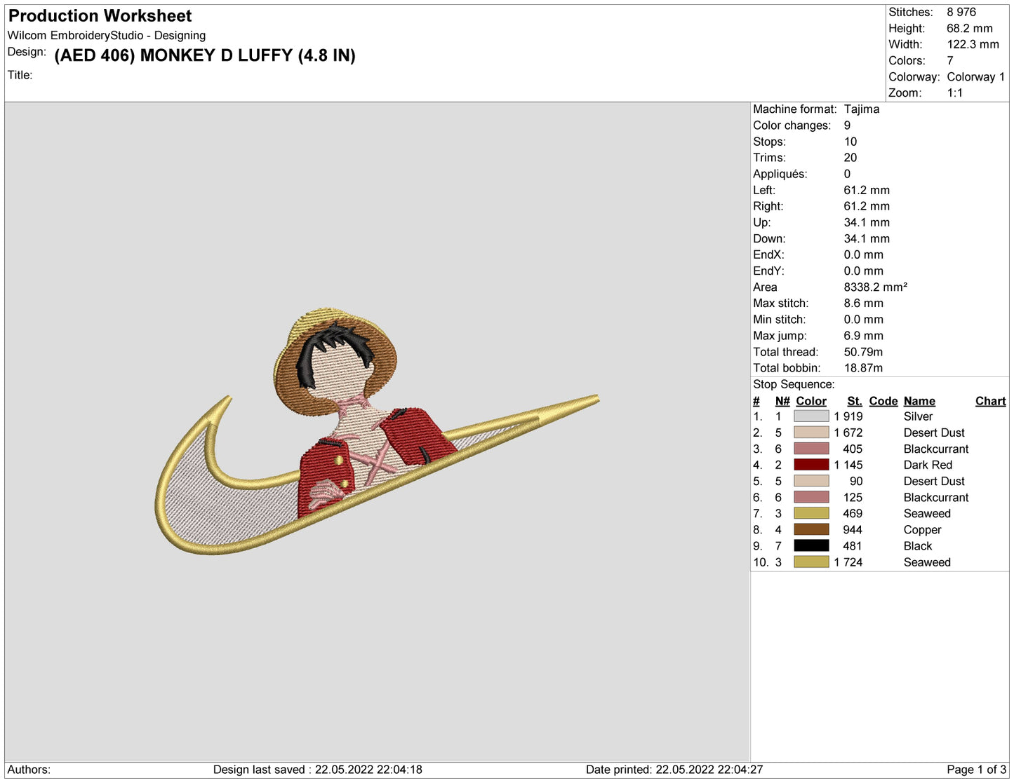Image resolution: width=1014 pixels, height=783 pixels.
Task: Click the stitch count '1 919' for Silver
Action: (x=848, y=416)
